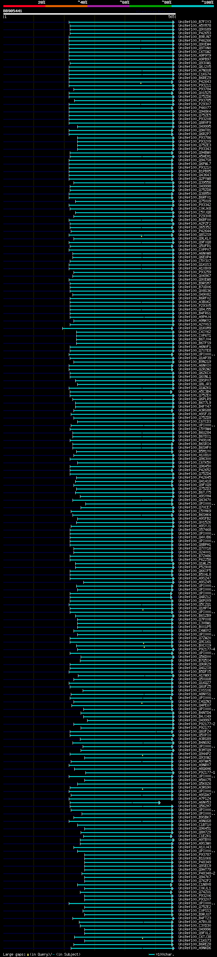Select the UniRef100_A2YVG3 entry
The height and width of the screenshot is (957, 217).
[x=195, y=324]
